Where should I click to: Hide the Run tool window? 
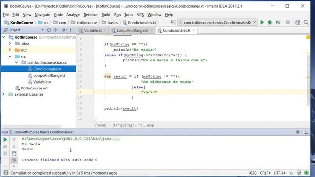click(x=306, y=132)
